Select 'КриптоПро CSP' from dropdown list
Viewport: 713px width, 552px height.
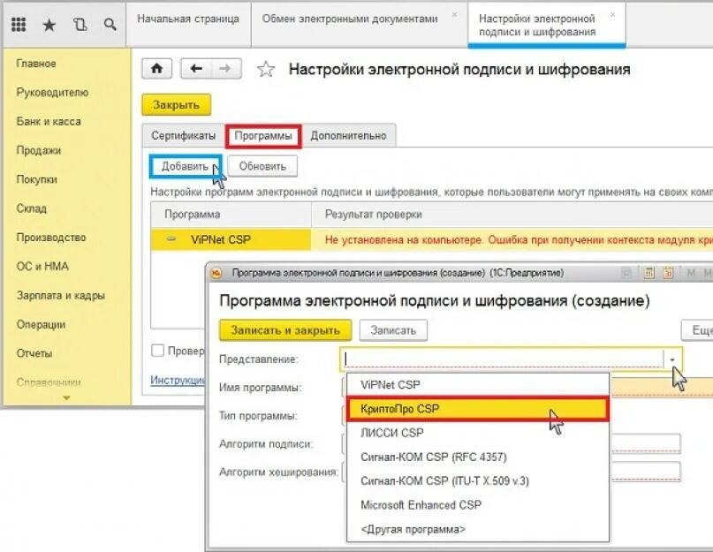pyautogui.click(x=477, y=408)
